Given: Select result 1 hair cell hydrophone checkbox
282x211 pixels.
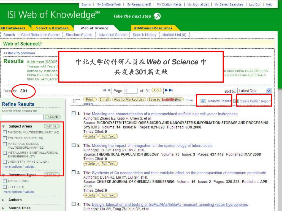Looking at the screenshot, I should coord(74,113).
